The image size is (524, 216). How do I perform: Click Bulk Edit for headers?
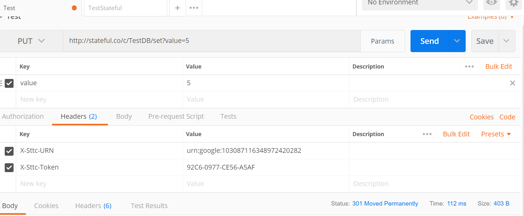(x=456, y=134)
